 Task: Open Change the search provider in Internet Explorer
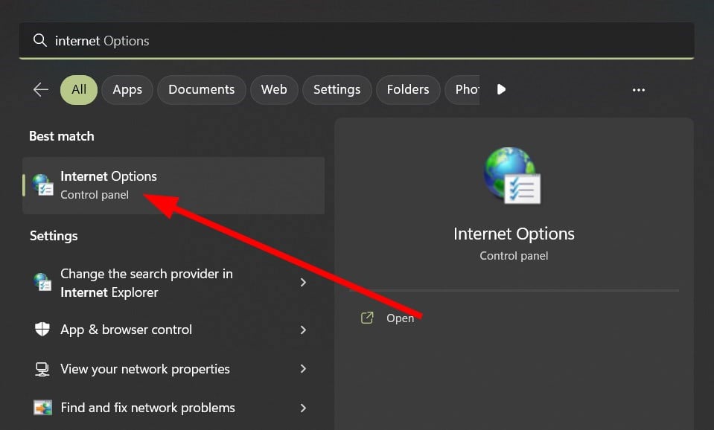173,283
